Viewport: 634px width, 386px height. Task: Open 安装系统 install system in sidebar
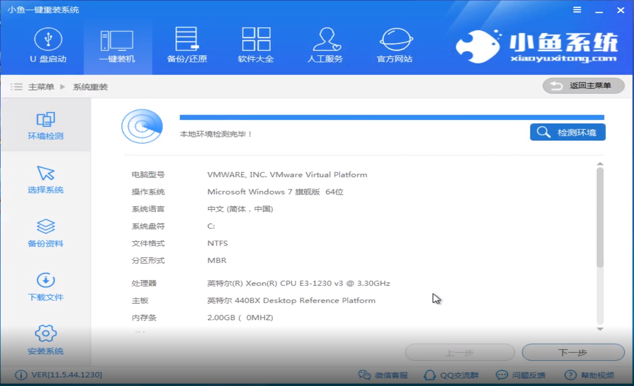pos(45,340)
